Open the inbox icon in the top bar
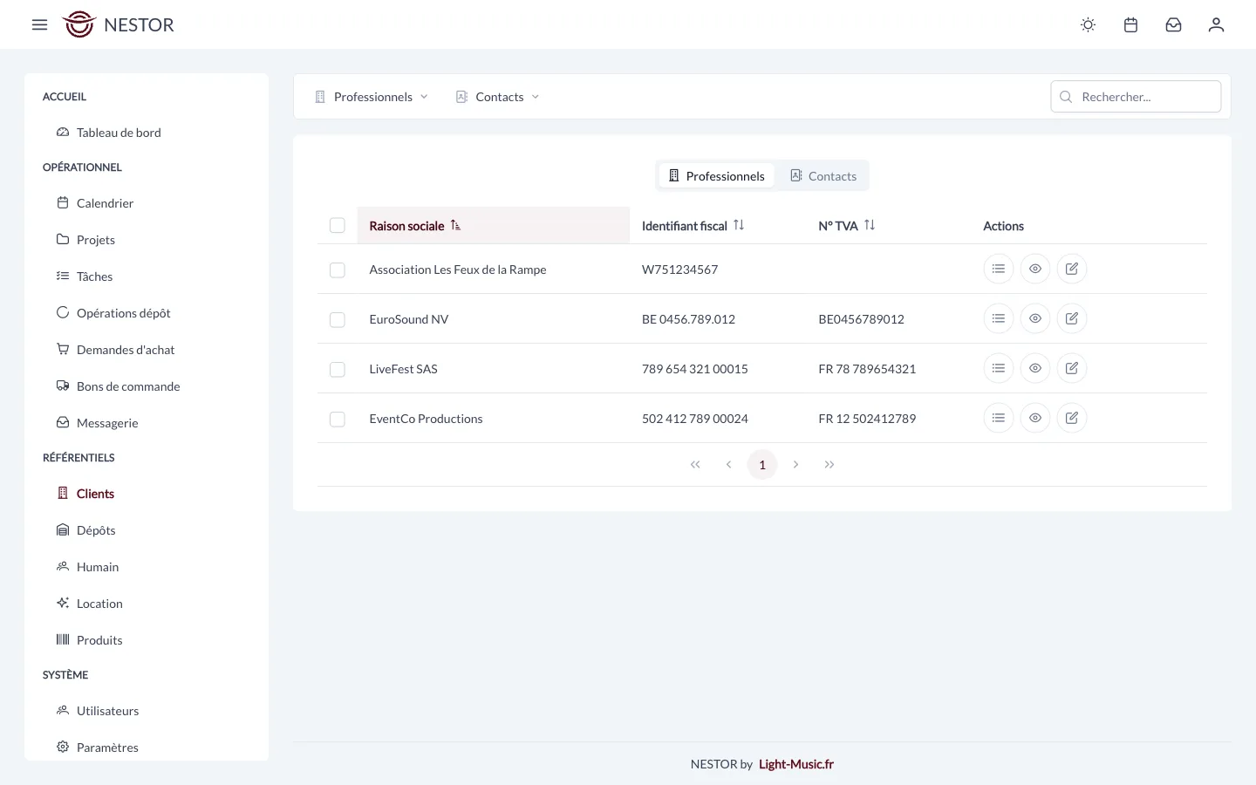This screenshot has height=785, width=1256. pyautogui.click(x=1173, y=24)
